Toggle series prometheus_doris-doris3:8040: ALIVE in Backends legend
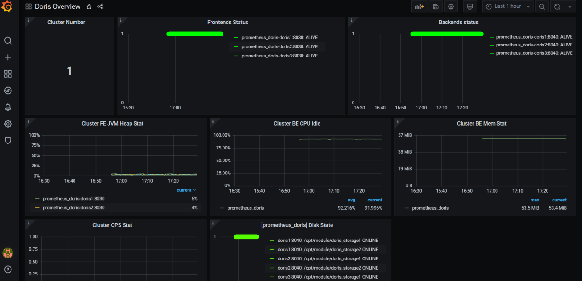Screen dimensions: 582x281 [x=534, y=53]
